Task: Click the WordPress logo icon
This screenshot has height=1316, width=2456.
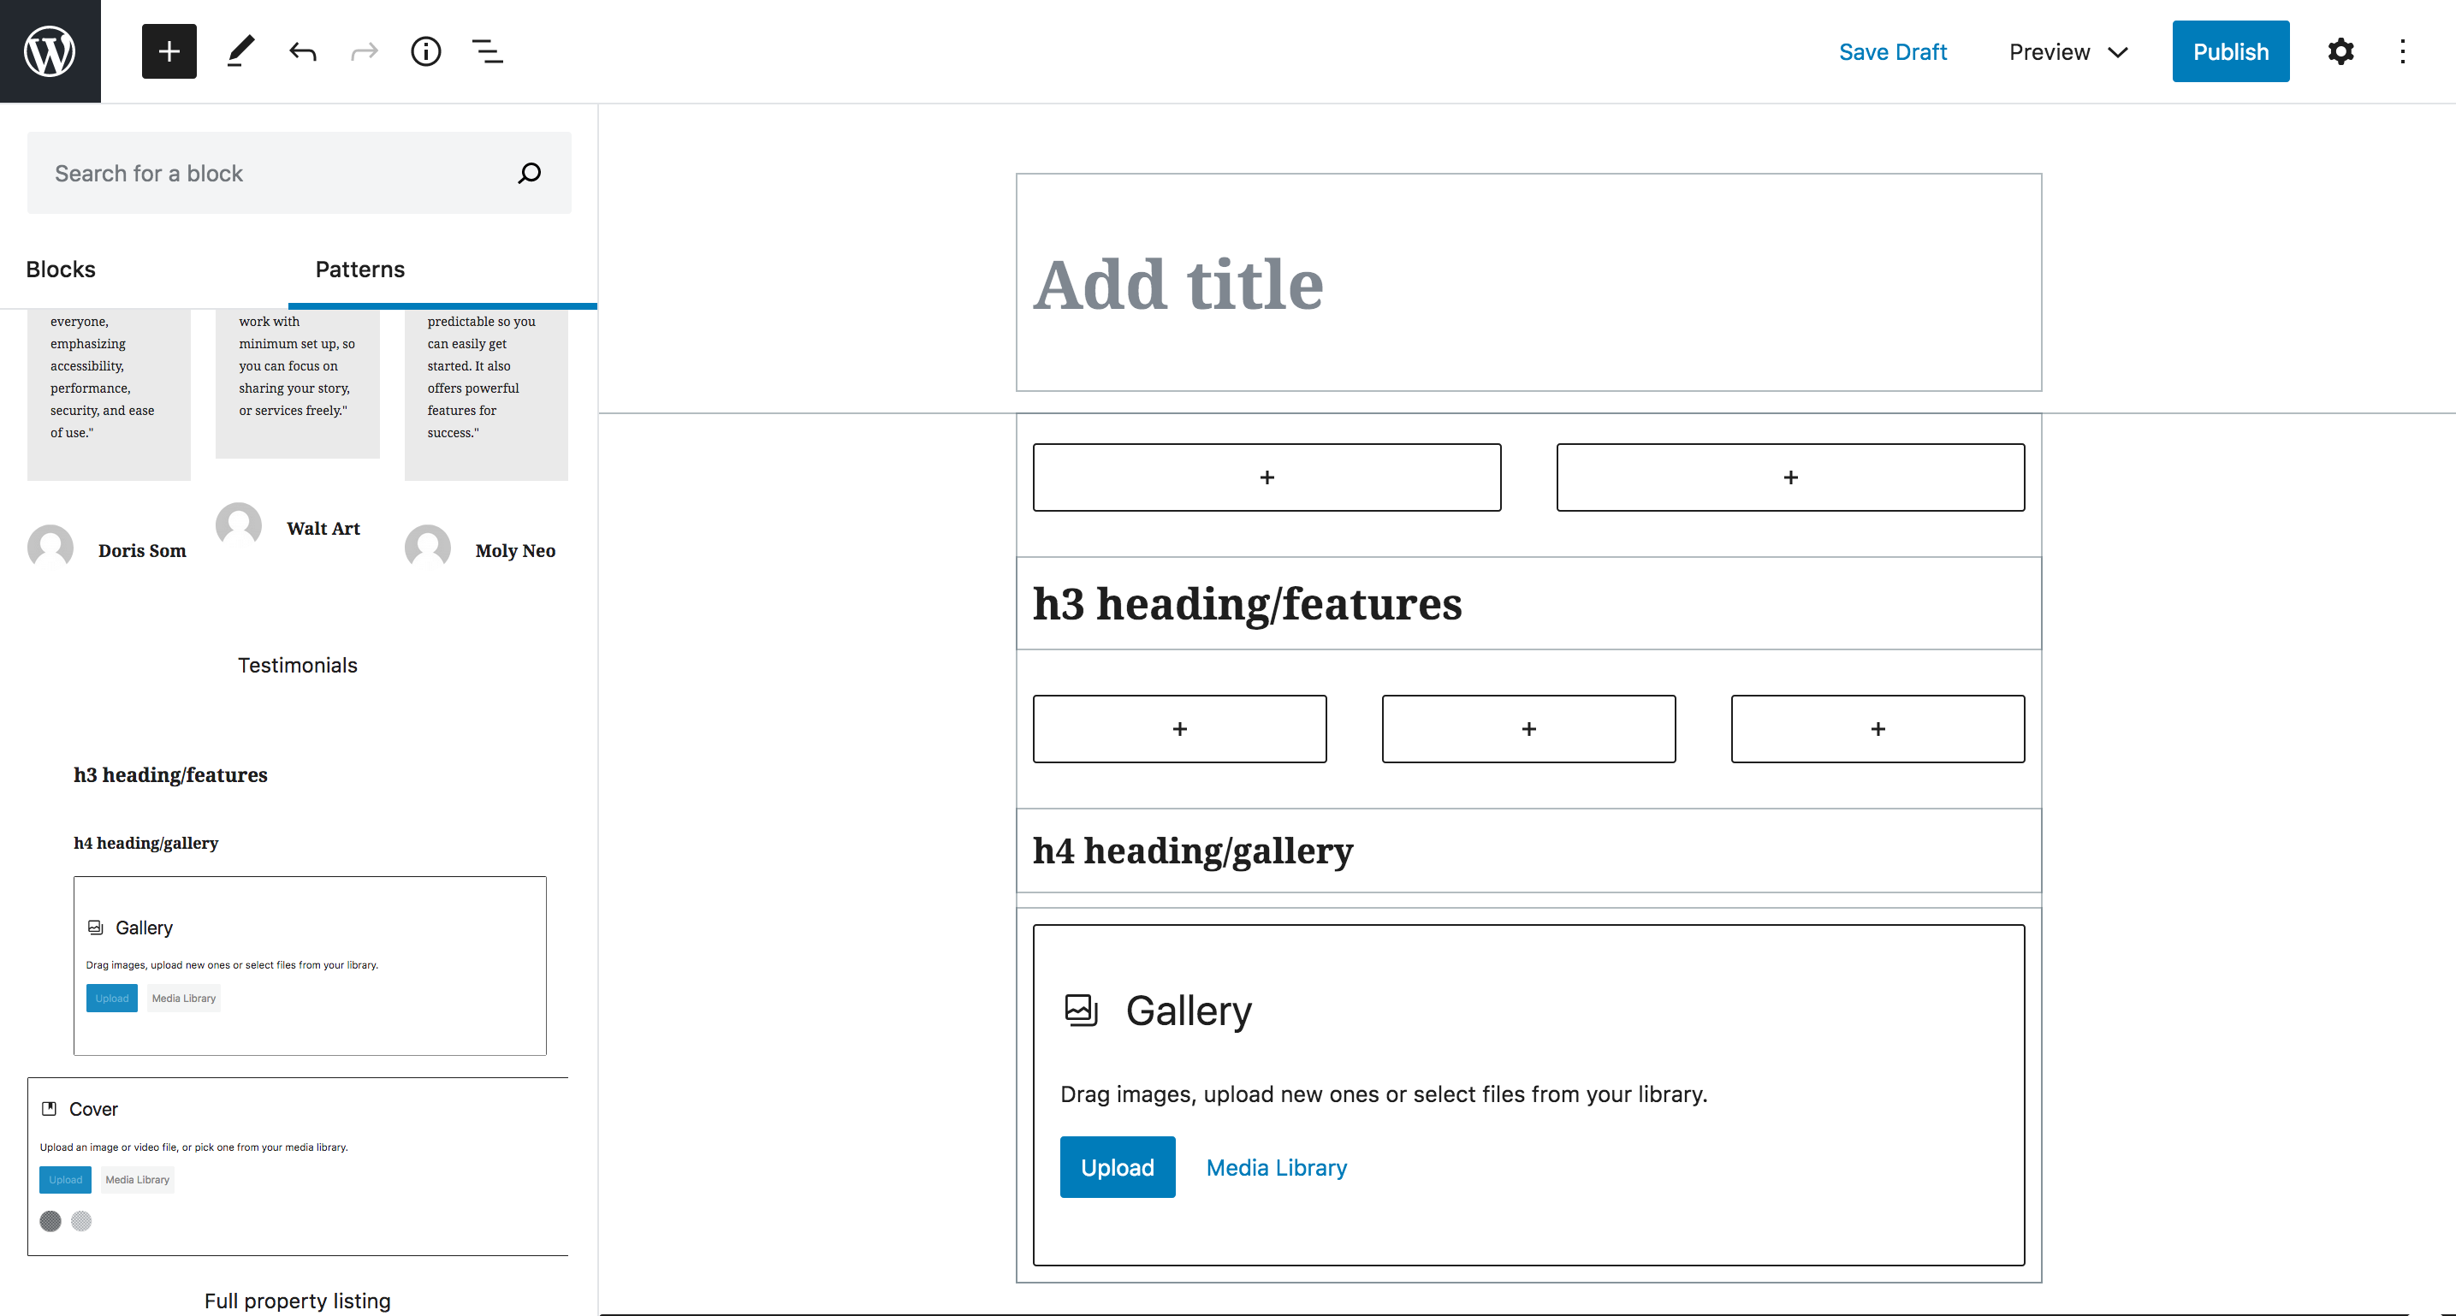Action: (50, 51)
